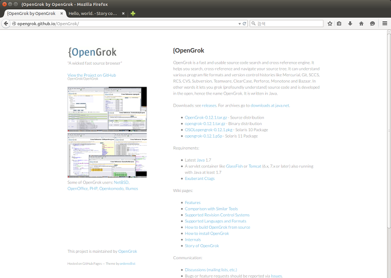Click the search magnifier icon

[254, 24]
